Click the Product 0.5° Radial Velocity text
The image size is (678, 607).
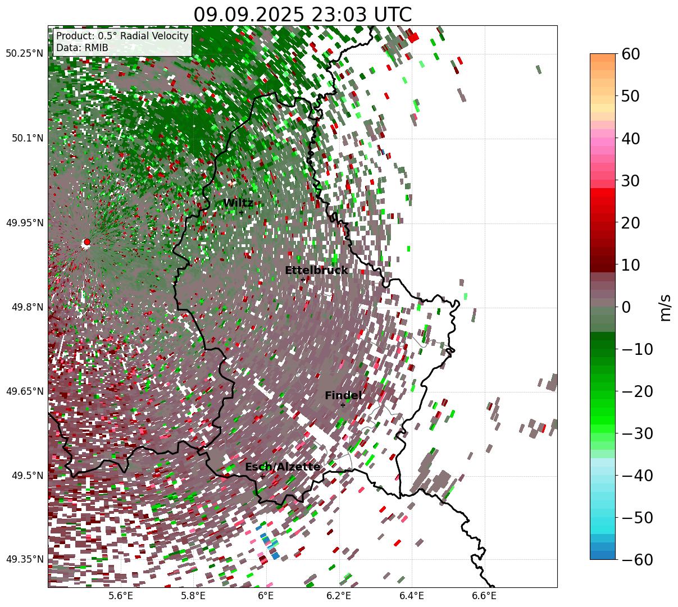(122, 36)
